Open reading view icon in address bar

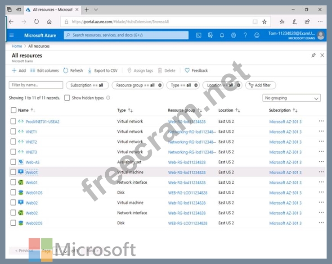pyautogui.click(x=255, y=22)
